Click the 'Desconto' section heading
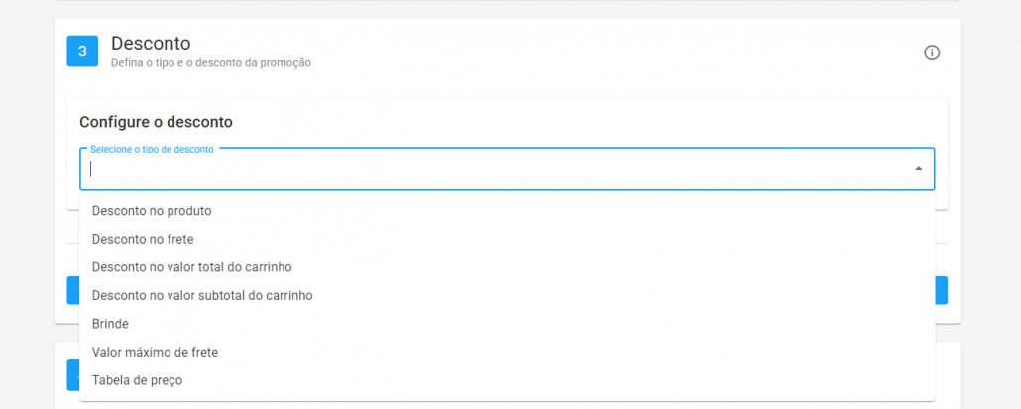Image resolution: width=1021 pixels, height=409 pixels. tap(151, 44)
